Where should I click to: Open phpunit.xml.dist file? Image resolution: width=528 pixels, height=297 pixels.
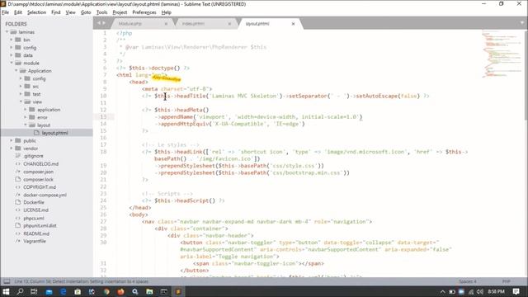[40, 225]
